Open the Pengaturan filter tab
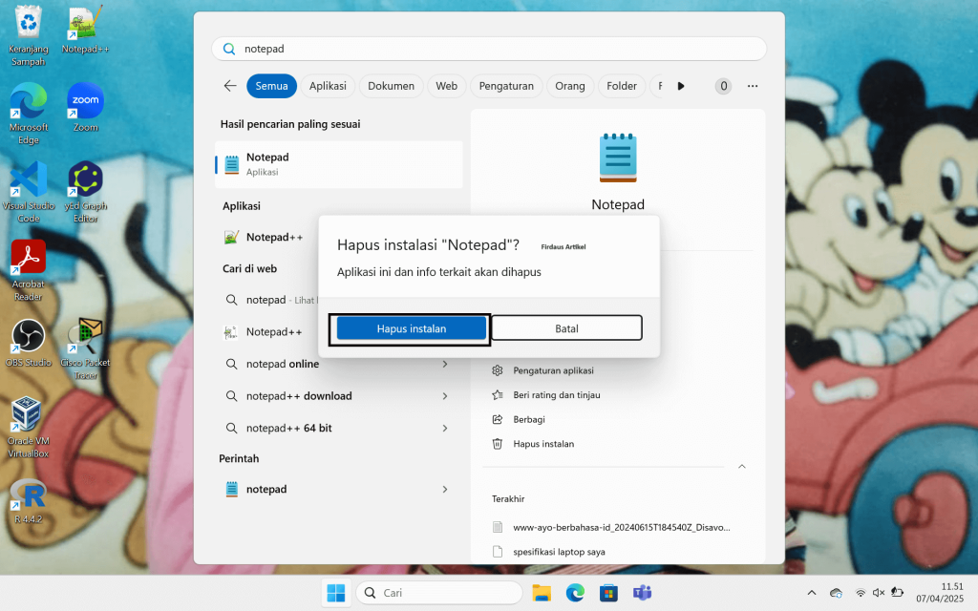Viewport: 978px width, 611px height. [x=506, y=86]
